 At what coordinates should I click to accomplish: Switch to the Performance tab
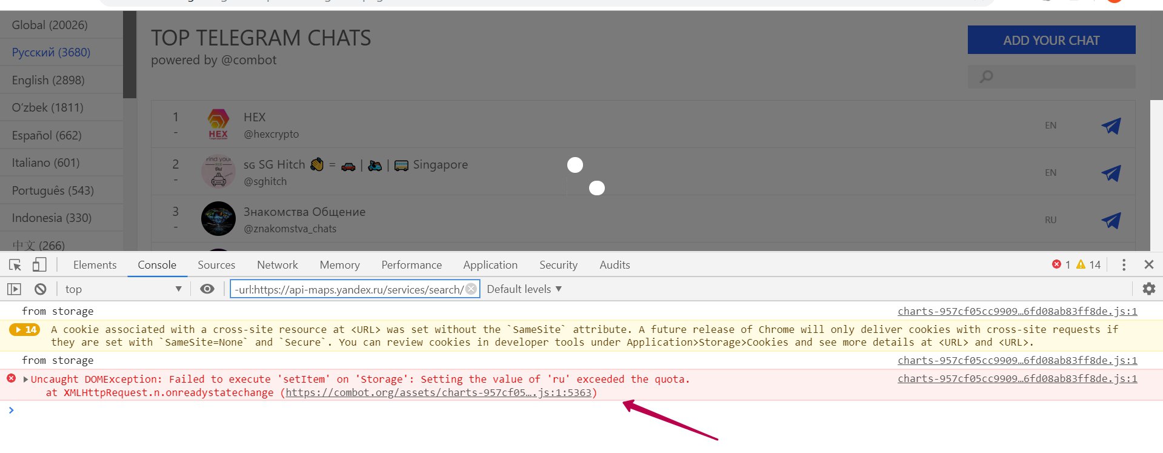[412, 265]
